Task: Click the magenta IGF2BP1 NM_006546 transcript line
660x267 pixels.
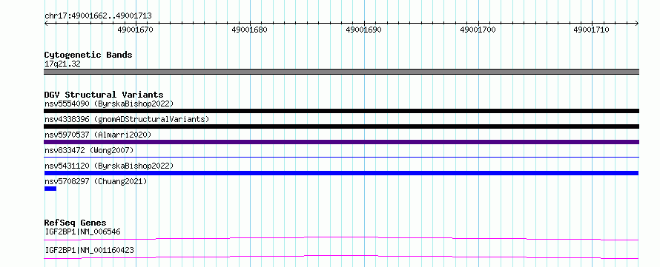Action: pos(341,239)
